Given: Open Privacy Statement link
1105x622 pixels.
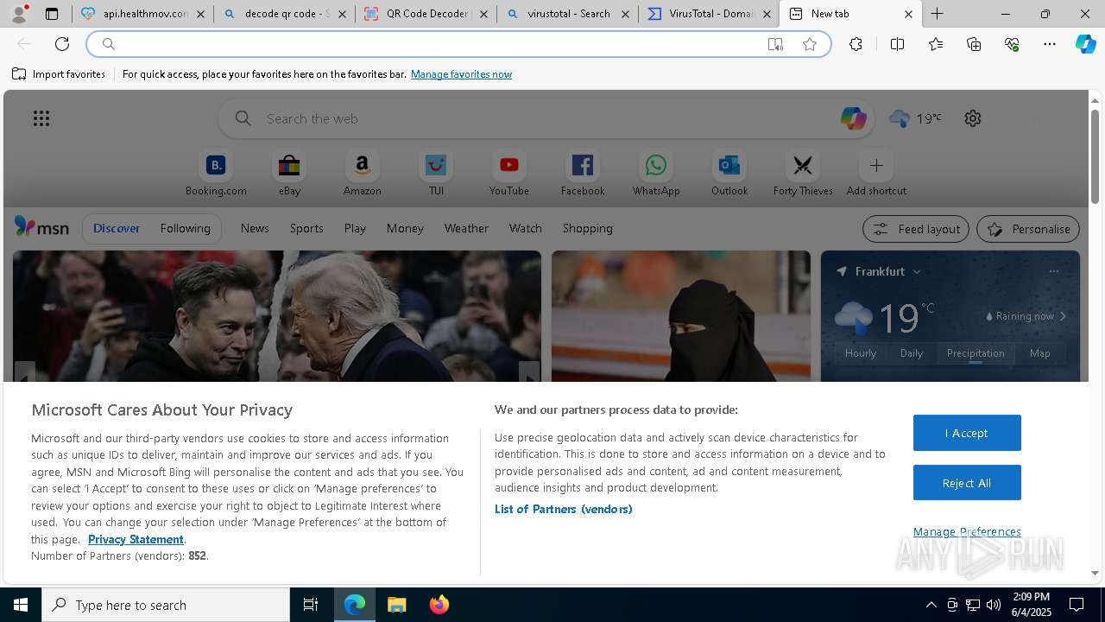Looking at the screenshot, I should (136, 539).
